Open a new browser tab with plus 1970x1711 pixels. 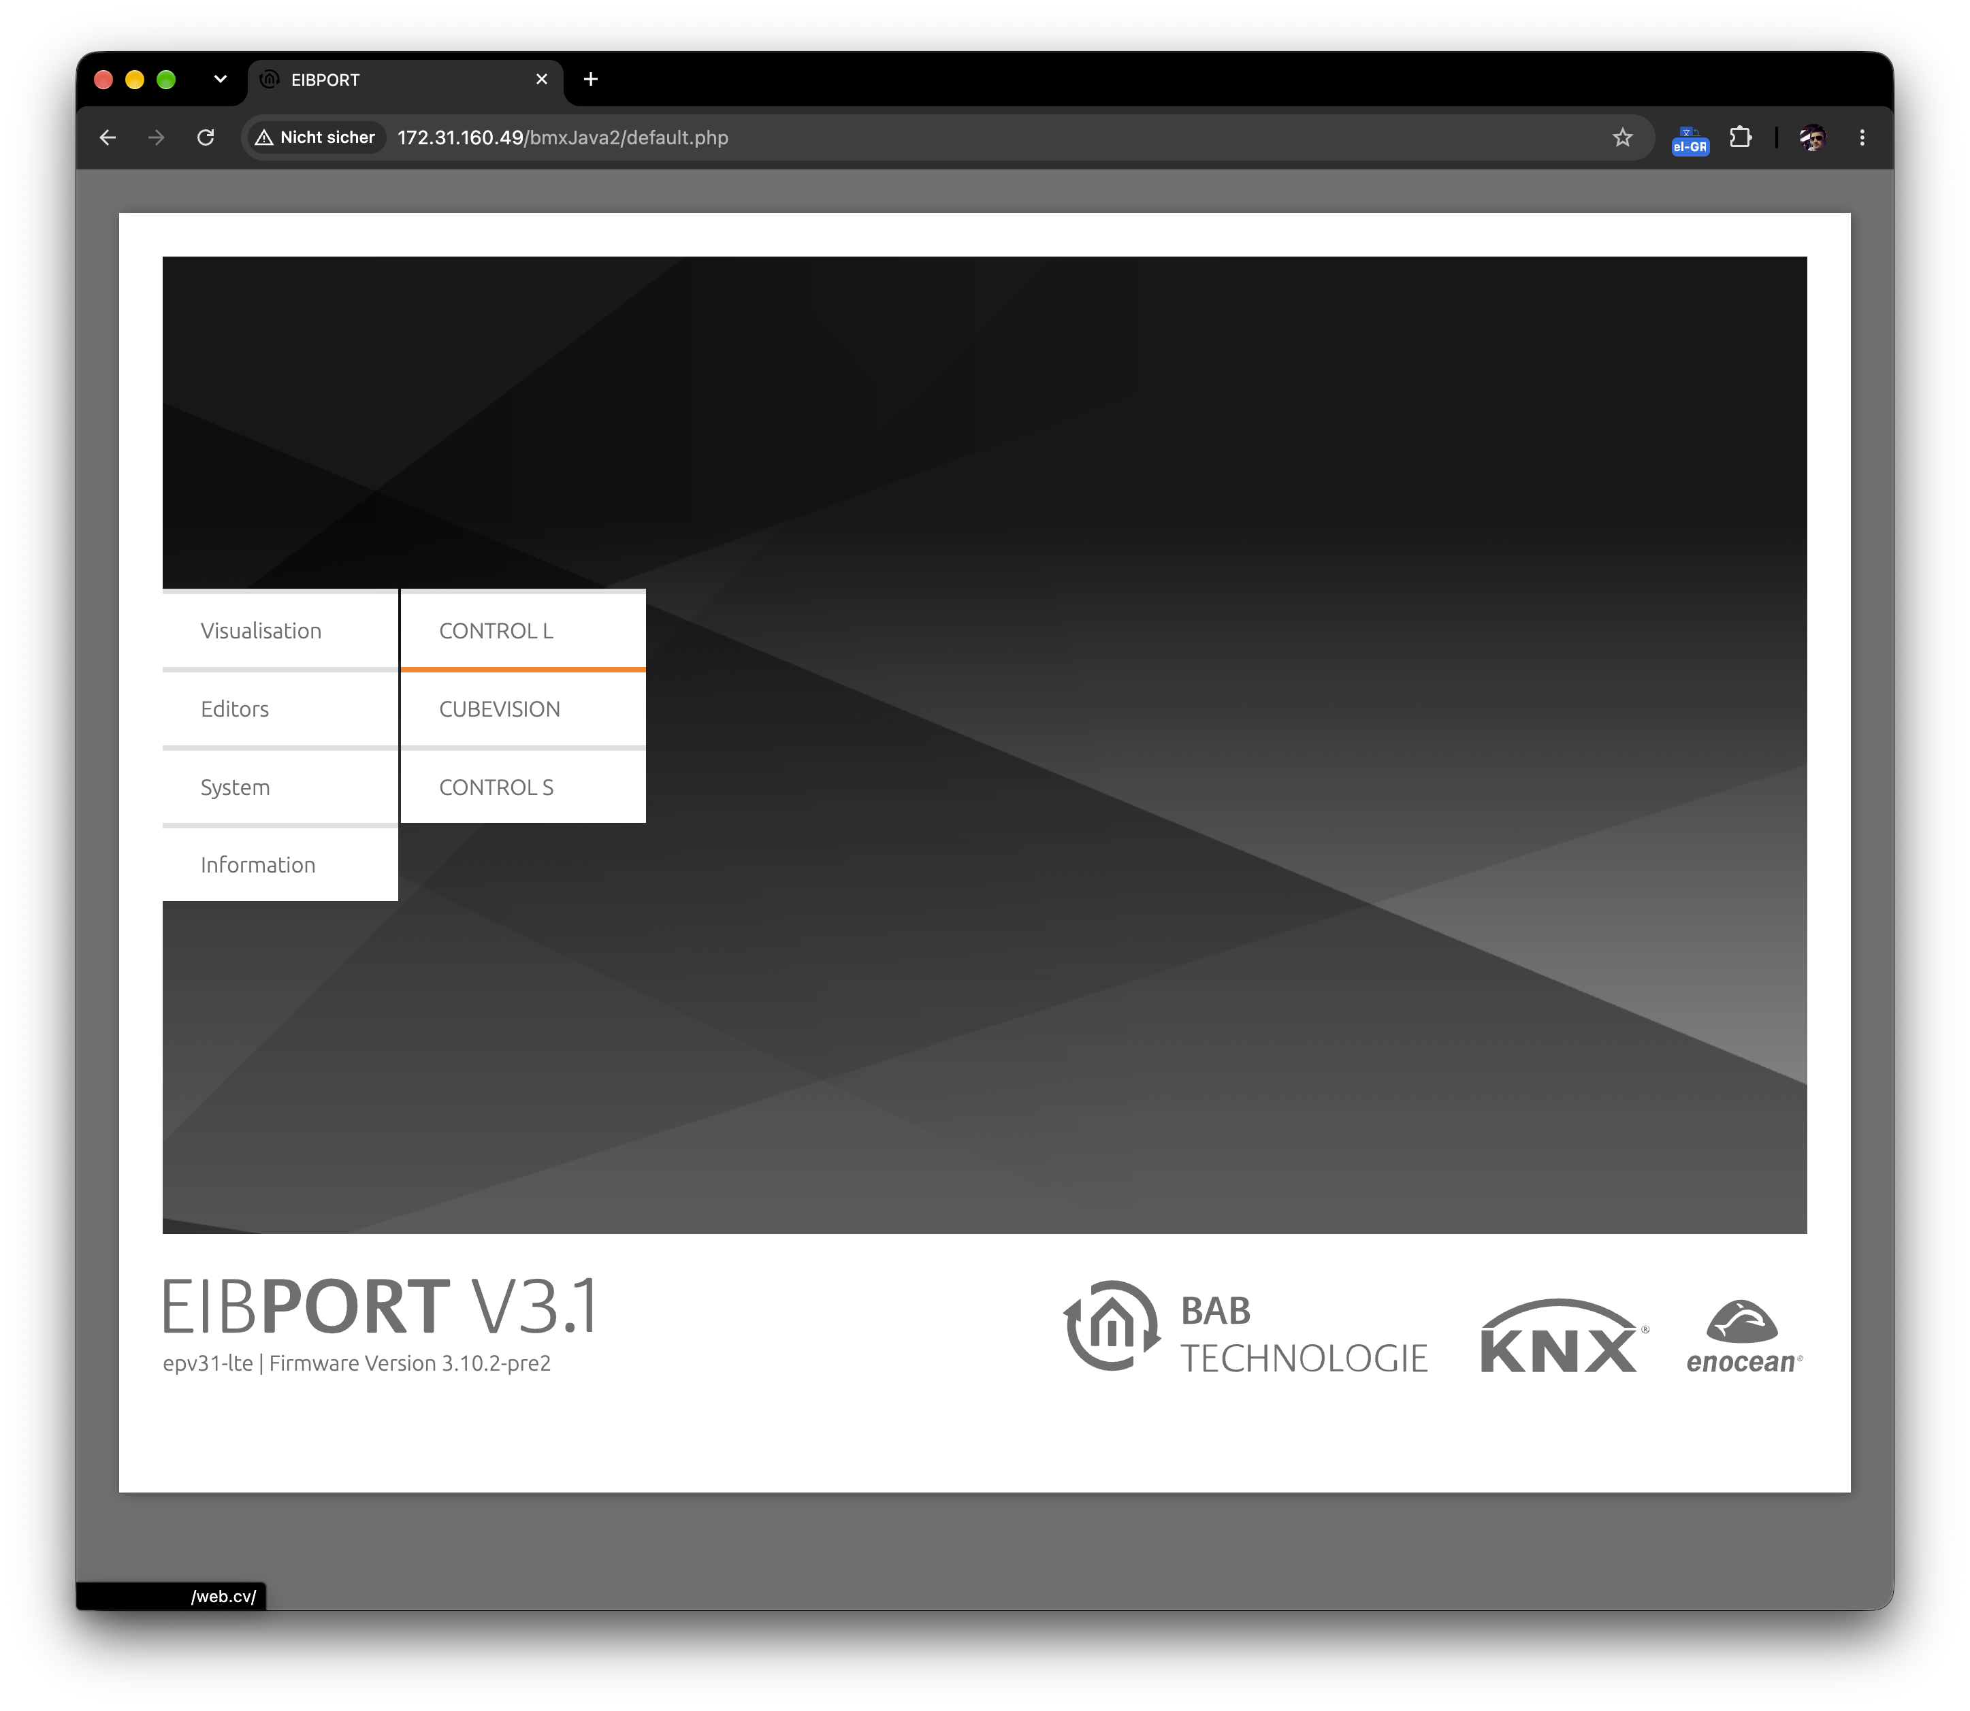[x=590, y=79]
